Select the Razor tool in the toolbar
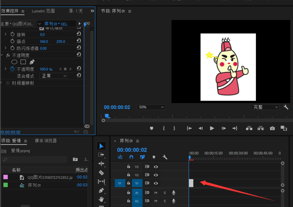293x207 pixels. (101, 172)
